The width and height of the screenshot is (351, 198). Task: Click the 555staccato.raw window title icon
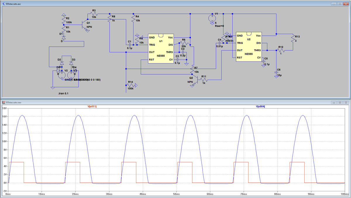coord(3,103)
